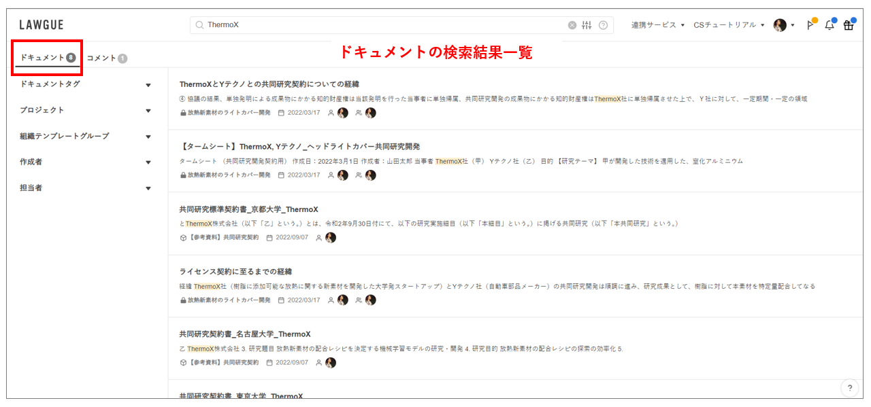
Task: Open help button at bottom right
Action: point(849,388)
